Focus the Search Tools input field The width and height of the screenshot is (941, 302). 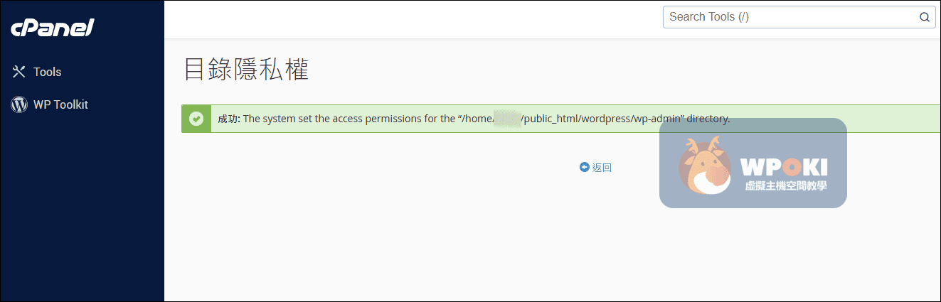[x=790, y=17]
